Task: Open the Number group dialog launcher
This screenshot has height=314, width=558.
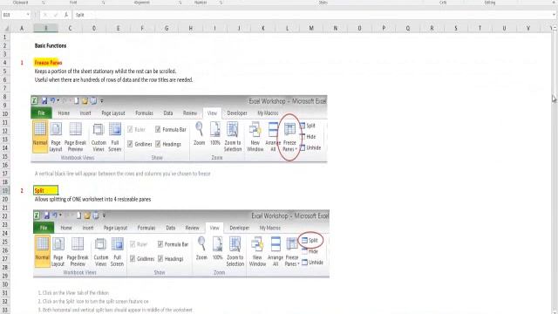Action: pyautogui.click(x=221, y=3)
